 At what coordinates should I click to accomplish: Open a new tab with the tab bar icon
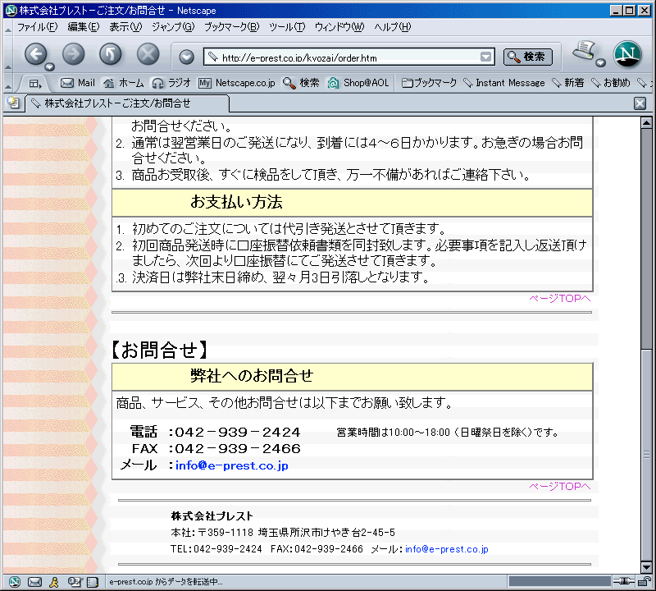(13, 103)
